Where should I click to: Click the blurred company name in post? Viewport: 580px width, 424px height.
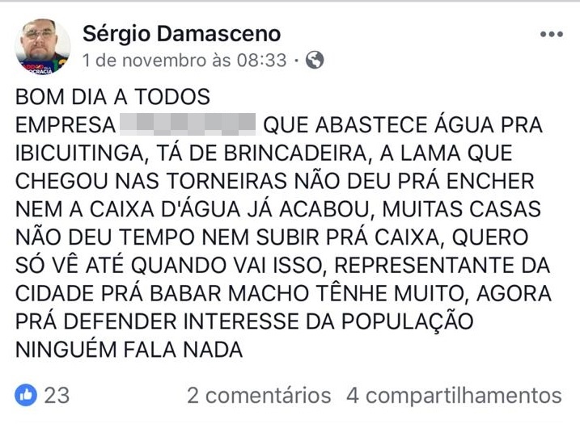188,124
